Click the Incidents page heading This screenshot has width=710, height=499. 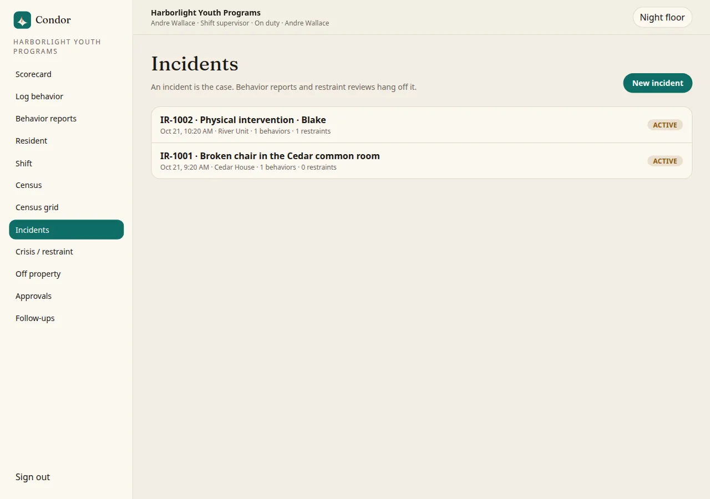[195, 64]
